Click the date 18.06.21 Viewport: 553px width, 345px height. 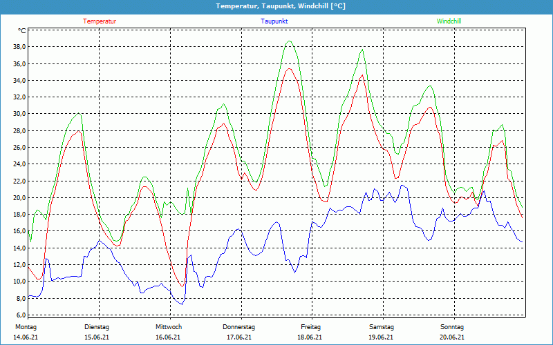pos(310,337)
